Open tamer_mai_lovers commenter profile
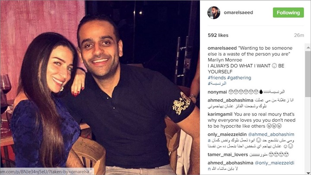This screenshot has width=311, height=175. coord(228,154)
